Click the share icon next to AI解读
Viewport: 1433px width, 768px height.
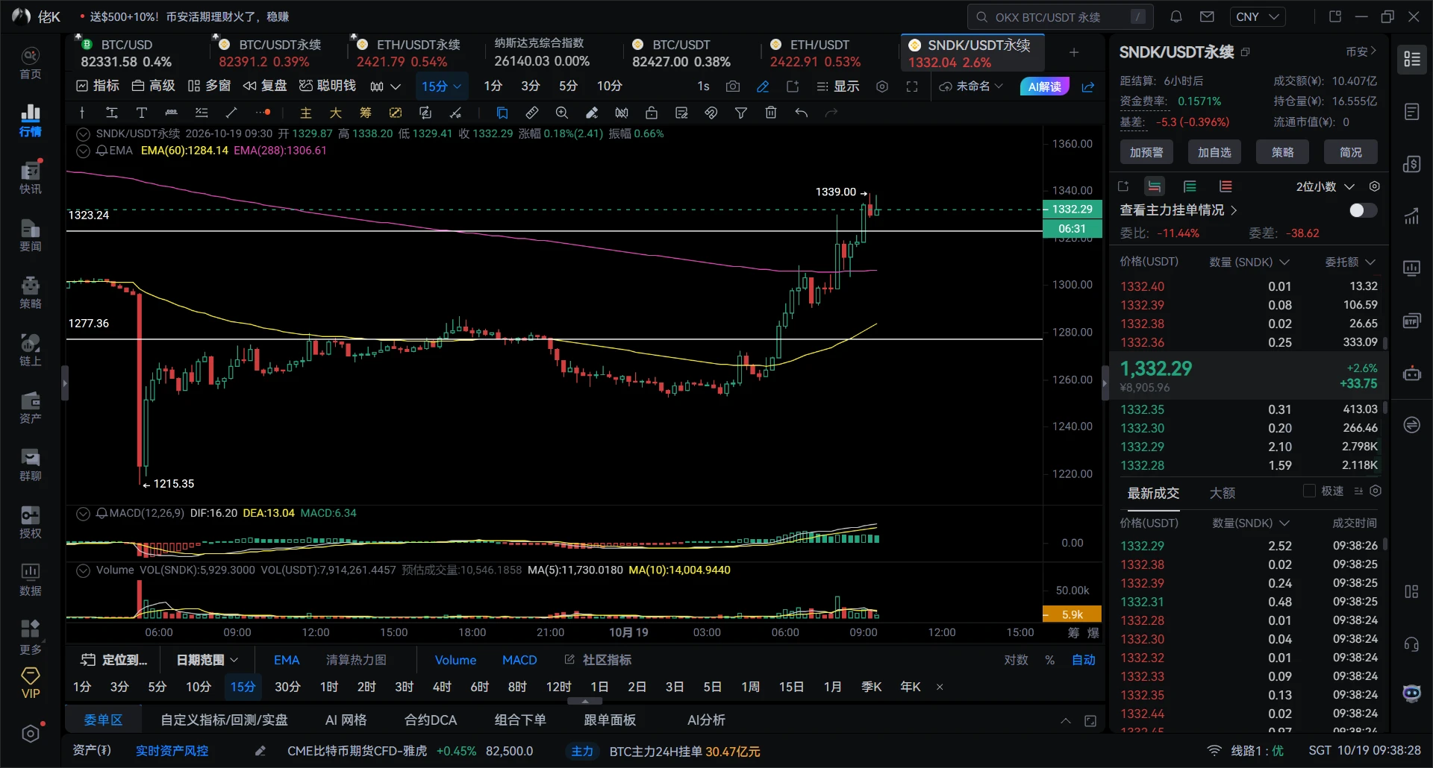(1088, 86)
